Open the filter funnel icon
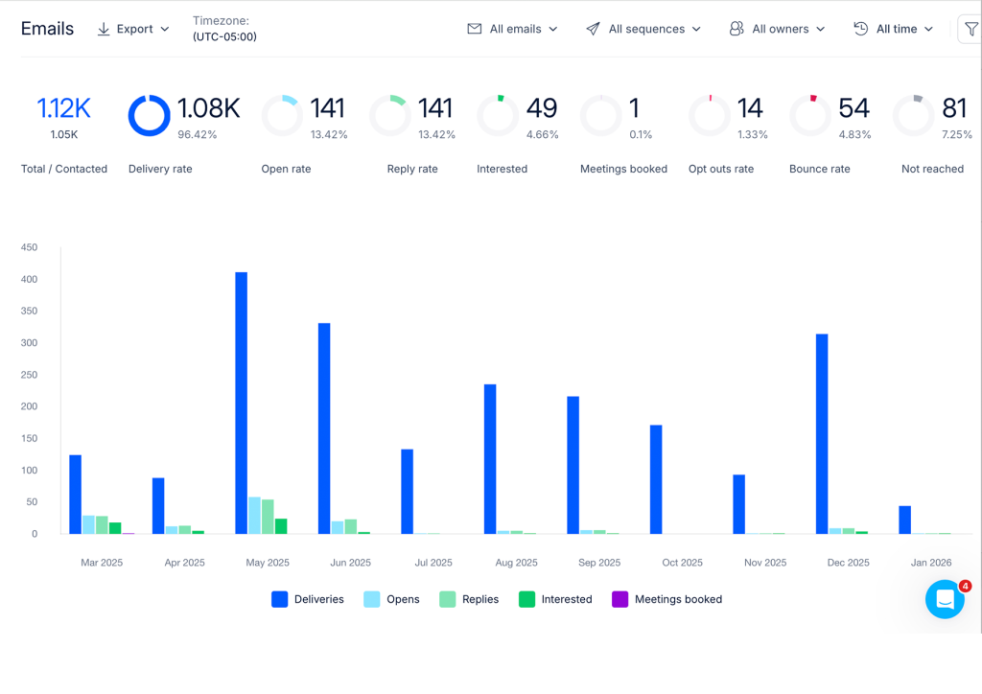982x694 pixels. pos(970,29)
